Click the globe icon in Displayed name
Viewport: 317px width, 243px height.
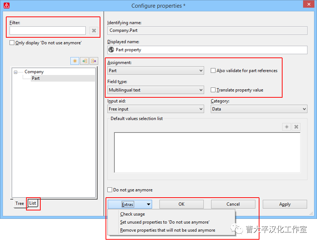click(x=111, y=50)
